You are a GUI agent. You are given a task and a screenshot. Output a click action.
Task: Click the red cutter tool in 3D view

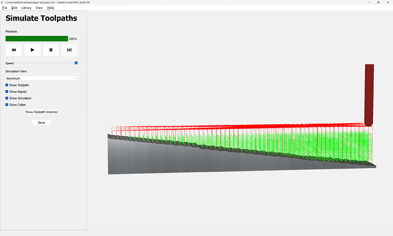click(x=369, y=94)
